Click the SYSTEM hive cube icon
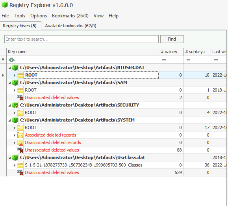Viewport: 228px width, 206px height. (15, 120)
